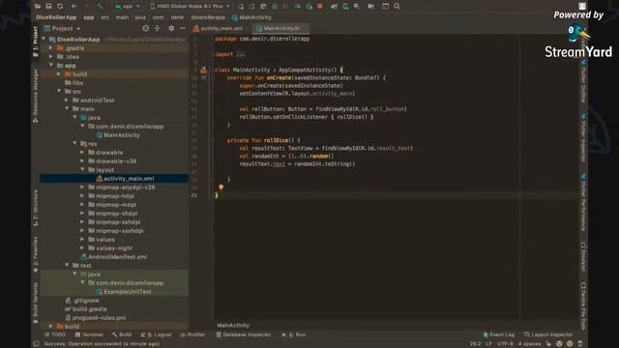Toggle the Build Variants tool window
This screenshot has width=619, height=348.
coord(36,303)
